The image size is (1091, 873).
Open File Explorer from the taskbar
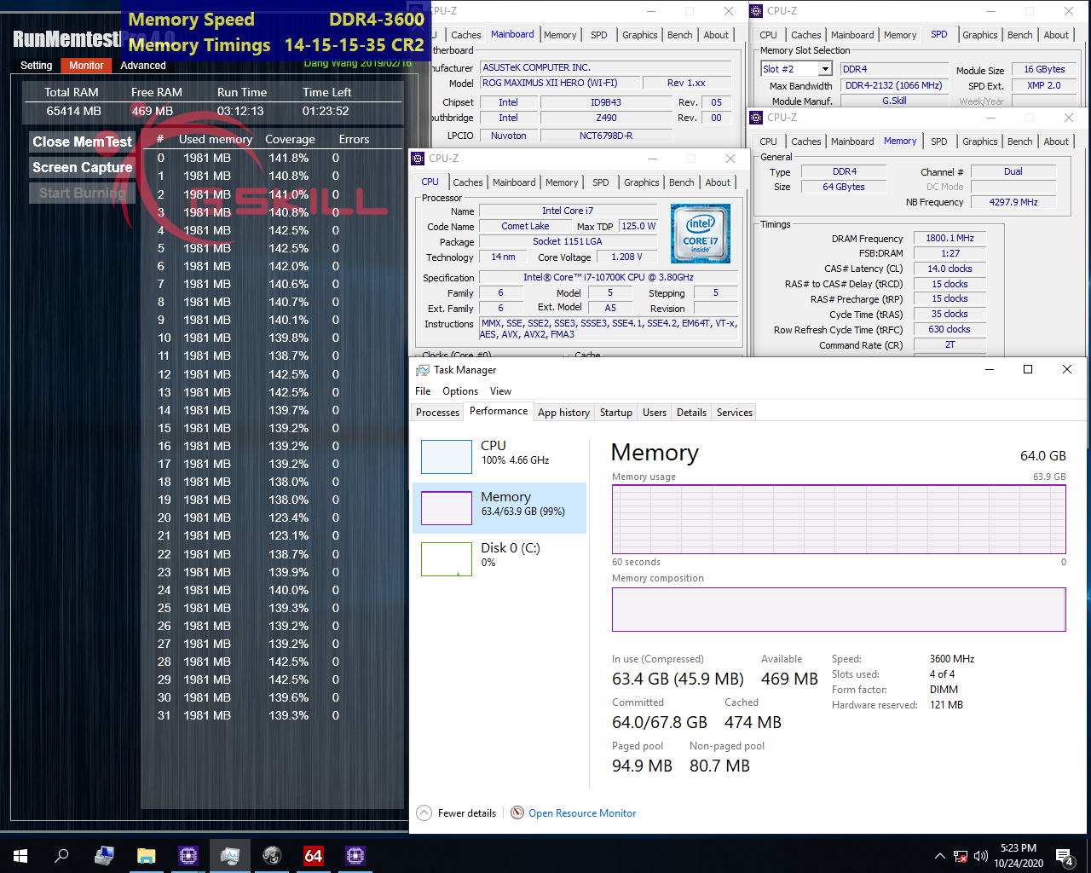pos(146,855)
